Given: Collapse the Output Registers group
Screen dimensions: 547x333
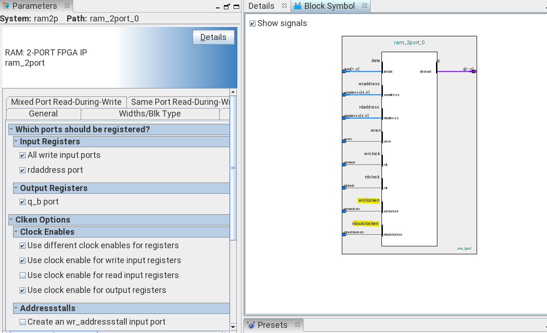Looking at the screenshot, I should click(16, 188).
